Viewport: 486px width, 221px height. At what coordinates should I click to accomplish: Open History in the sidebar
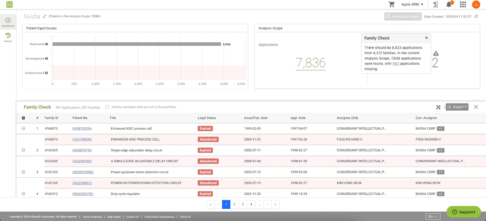(x=8, y=37)
